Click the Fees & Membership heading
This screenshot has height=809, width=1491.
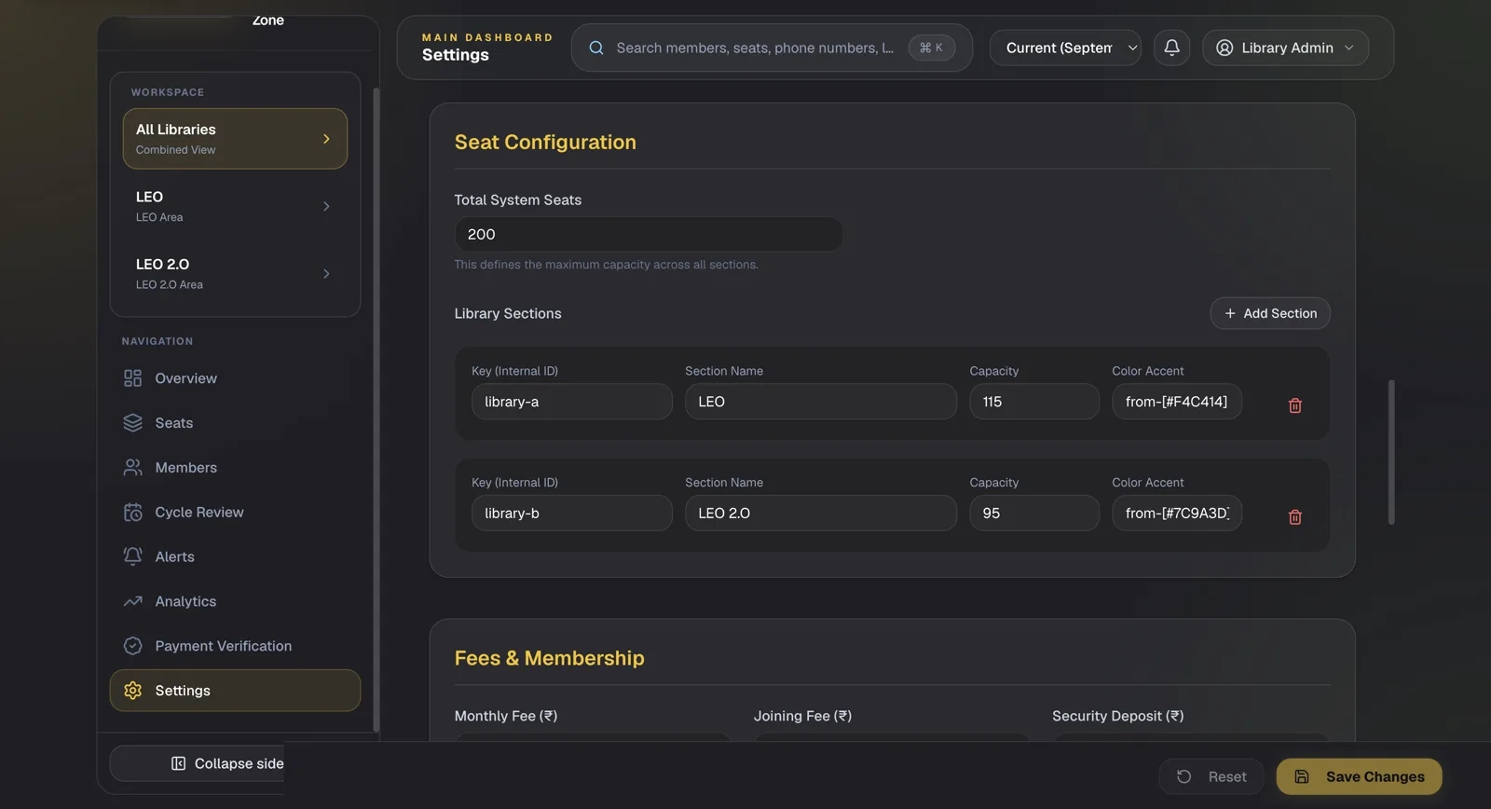point(549,658)
